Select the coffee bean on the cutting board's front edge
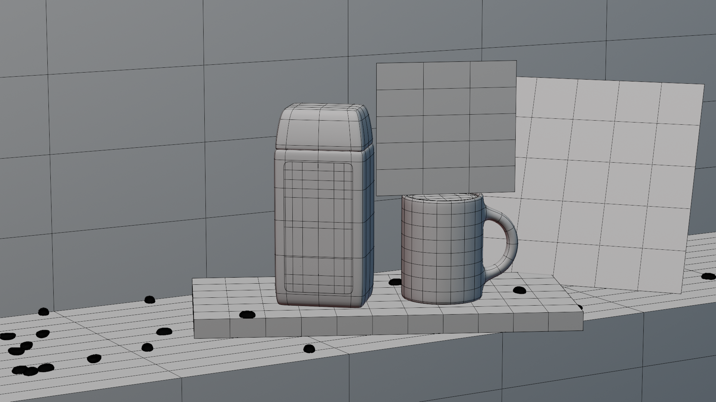Image resolution: width=716 pixels, height=402 pixels. point(247,315)
